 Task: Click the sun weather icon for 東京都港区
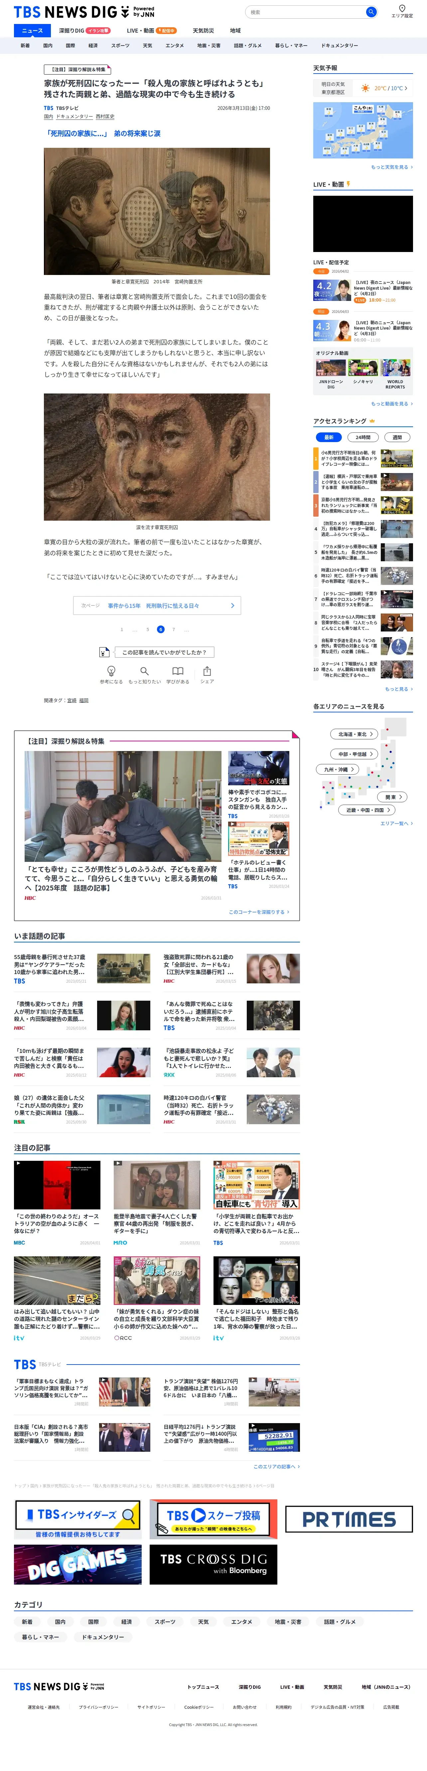(x=365, y=88)
